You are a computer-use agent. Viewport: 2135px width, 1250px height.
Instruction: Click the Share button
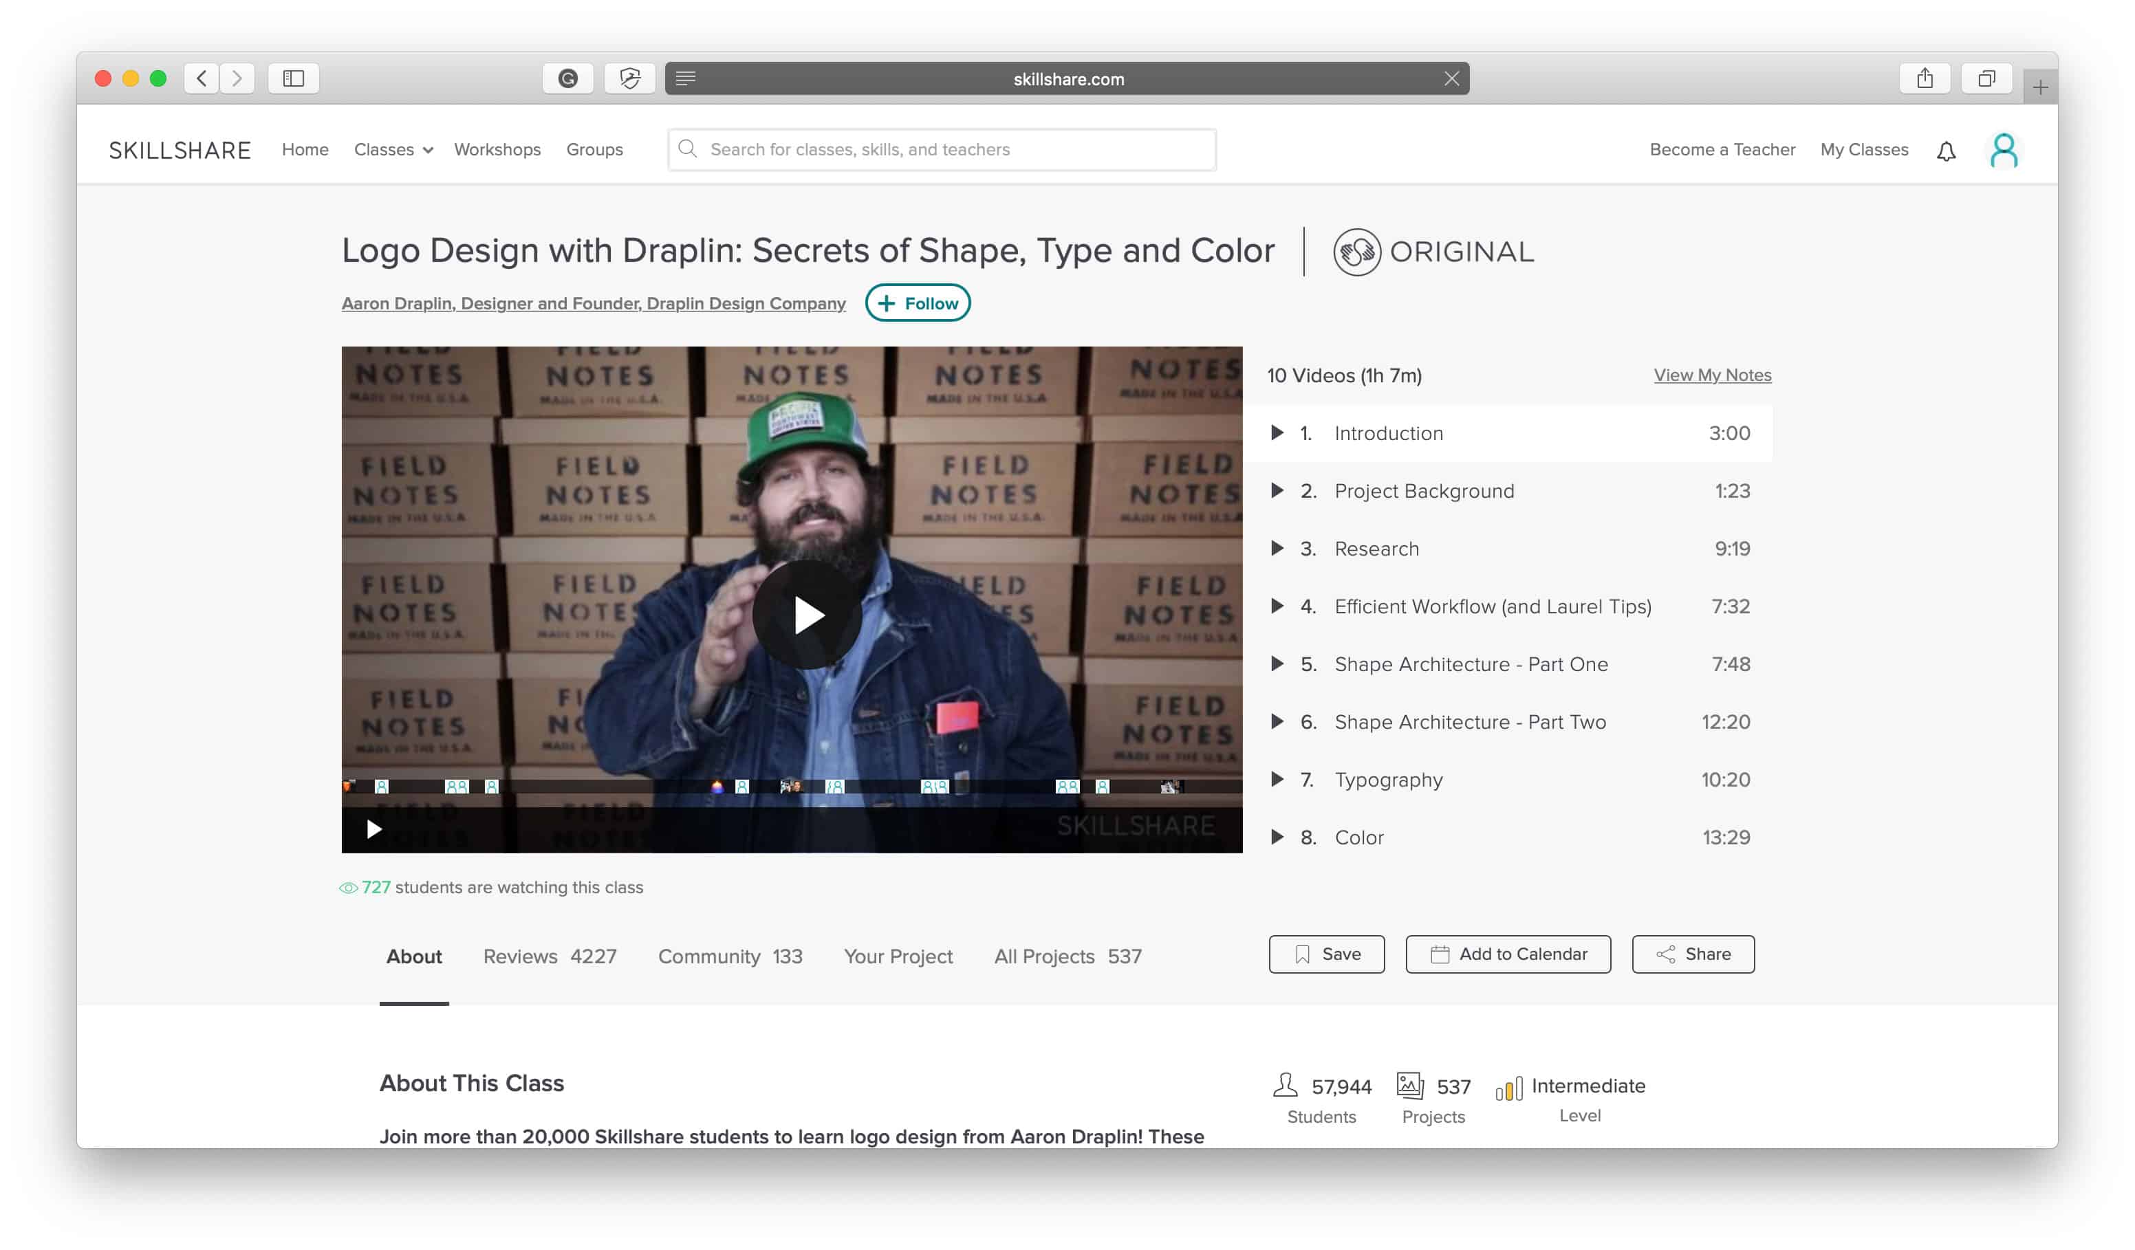coord(1693,954)
